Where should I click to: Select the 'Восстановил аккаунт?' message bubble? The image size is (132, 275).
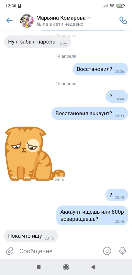[90, 114]
